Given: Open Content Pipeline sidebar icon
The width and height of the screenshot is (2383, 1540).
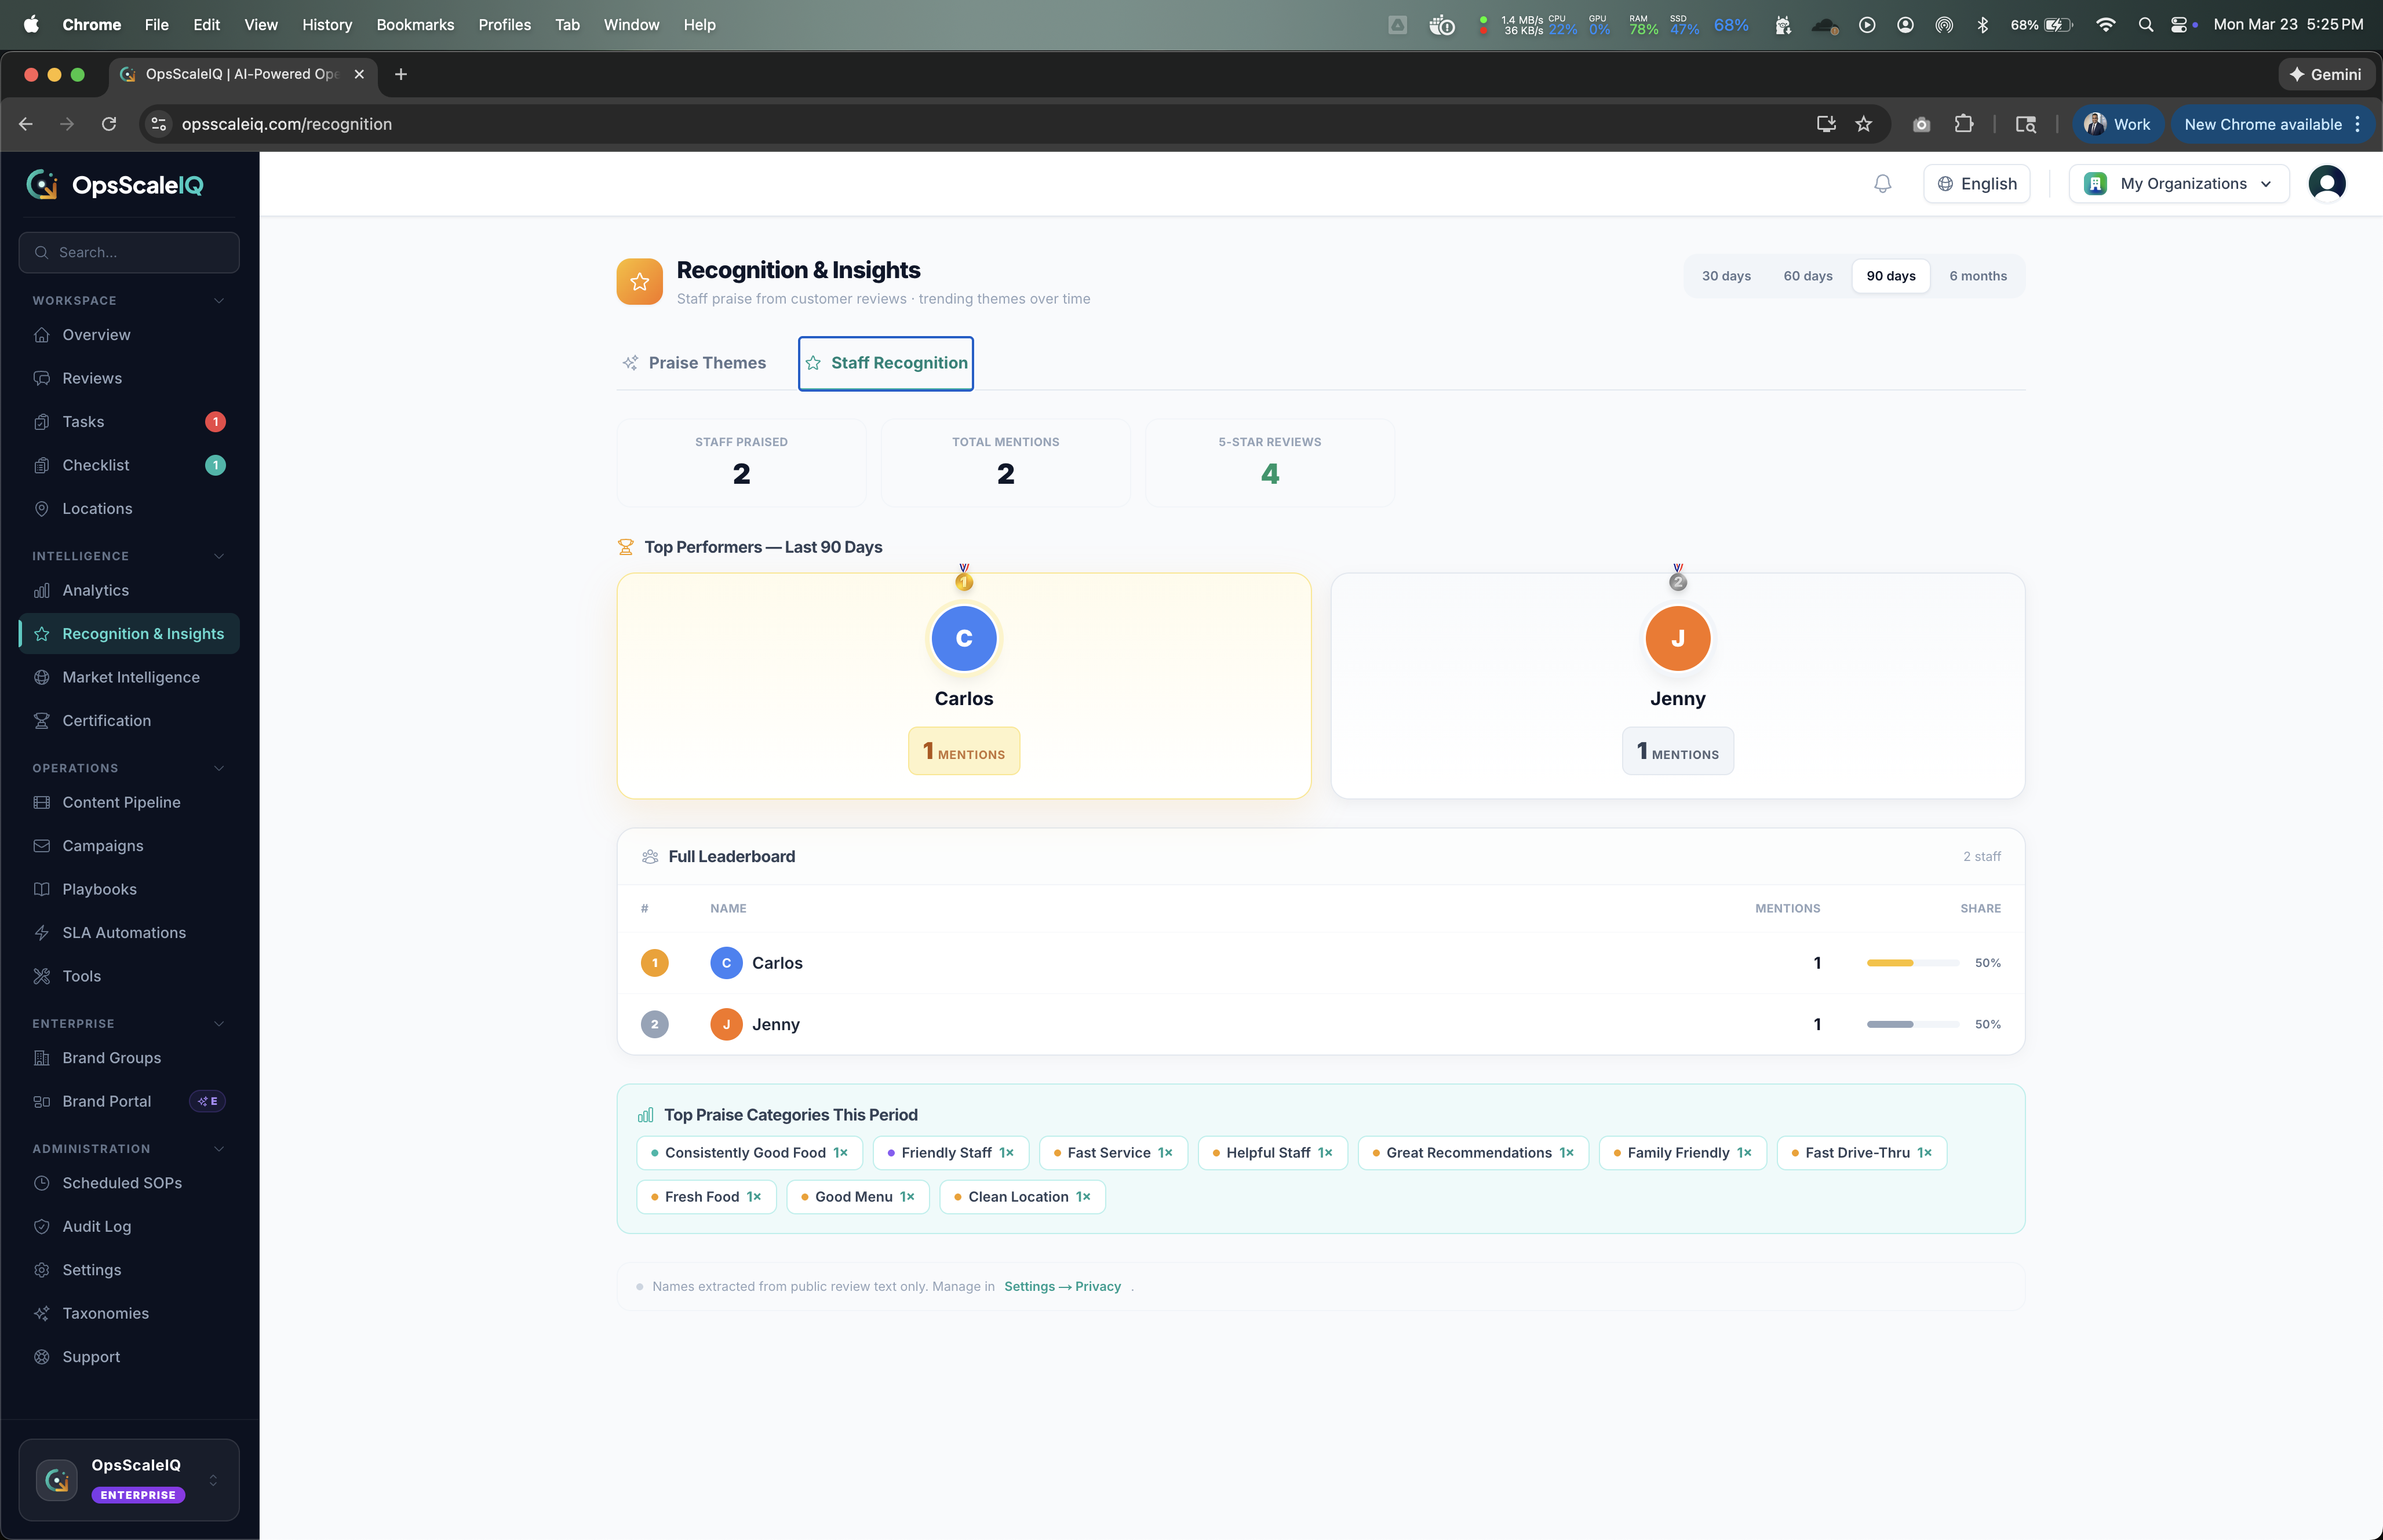Looking at the screenshot, I should click(42, 803).
